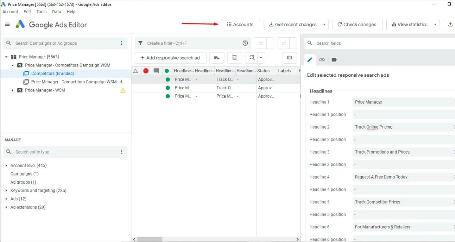Click horizontal scrollbar in ads table
455x242 pixels.
(150, 239)
